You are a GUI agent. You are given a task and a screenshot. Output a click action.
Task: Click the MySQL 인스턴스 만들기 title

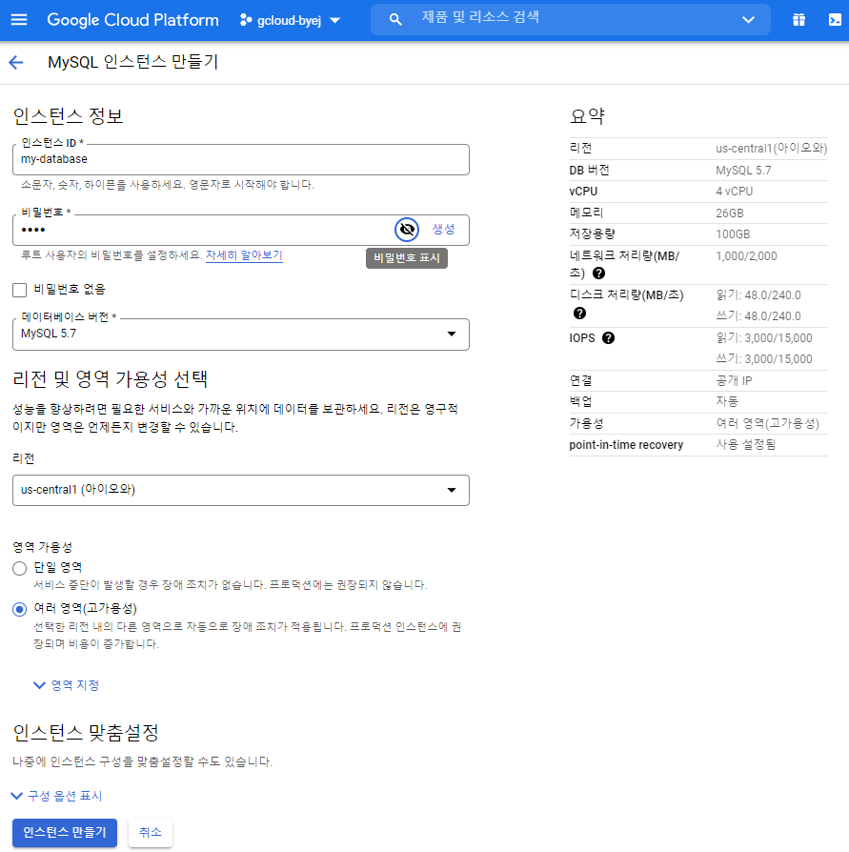tap(133, 62)
